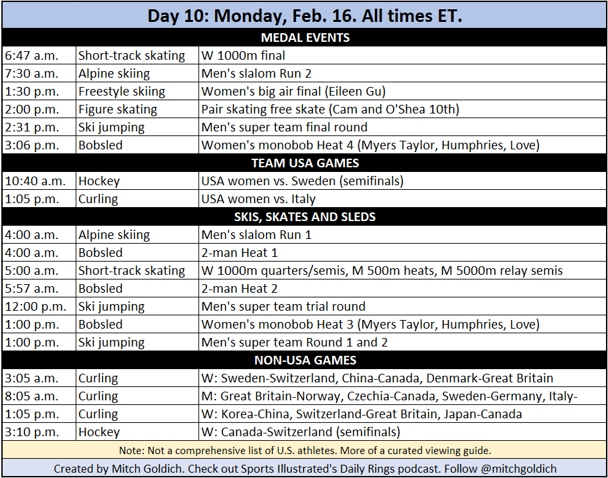Select the SKIS, SKATES AND SLEDS header
This screenshot has height=478, width=608.
point(304,217)
